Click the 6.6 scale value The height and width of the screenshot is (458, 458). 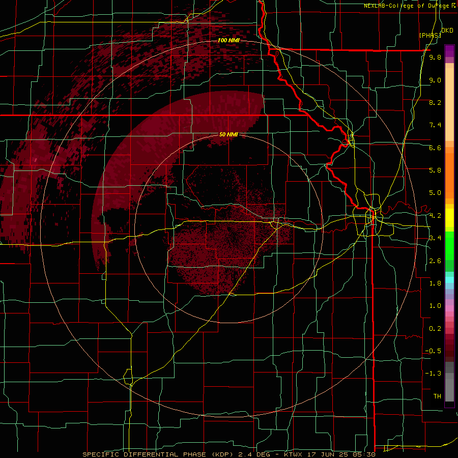click(x=435, y=148)
